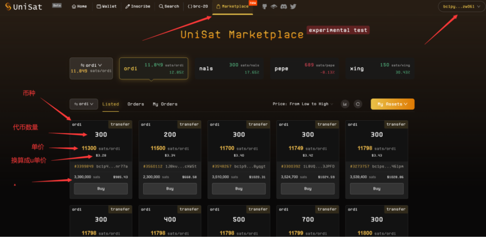Open the brc-20 nav item

(x=197, y=6)
